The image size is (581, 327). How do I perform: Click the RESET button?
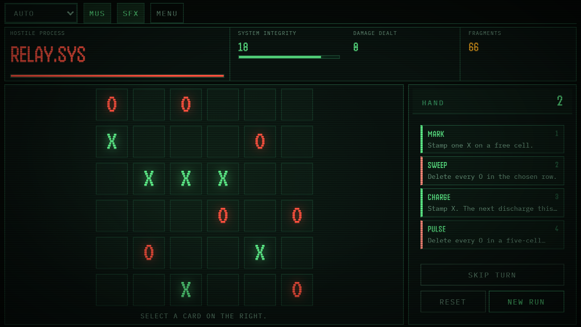point(453,302)
